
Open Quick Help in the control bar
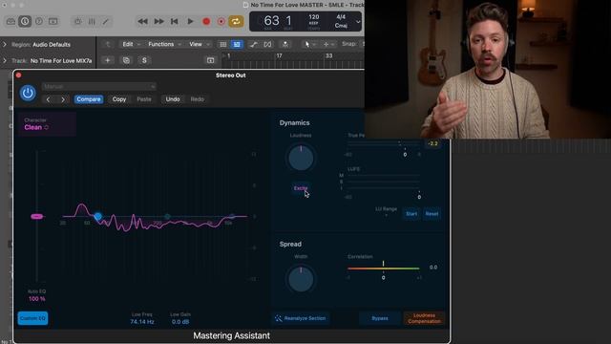tap(39, 21)
